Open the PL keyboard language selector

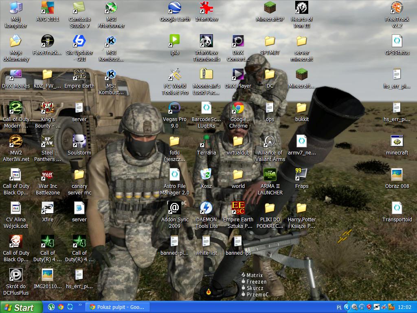[x=339, y=307]
